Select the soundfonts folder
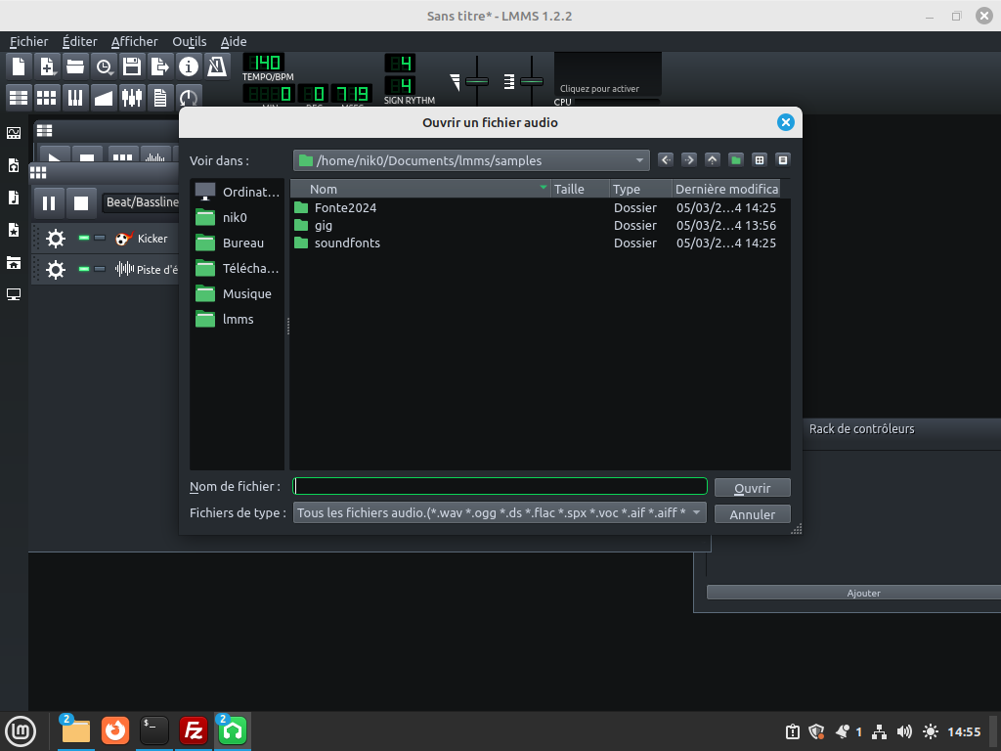The width and height of the screenshot is (1001, 751). (347, 243)
